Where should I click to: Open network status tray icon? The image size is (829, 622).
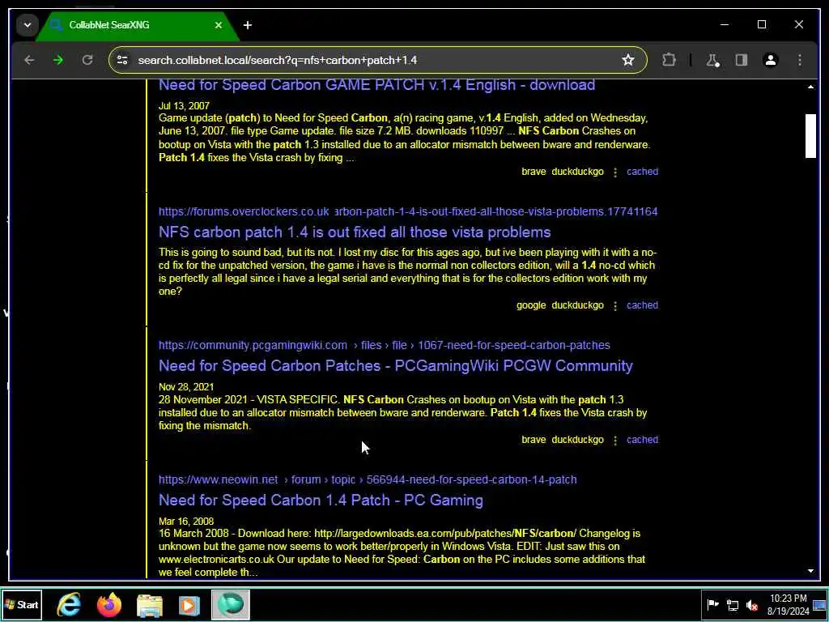tap(732, 605)
